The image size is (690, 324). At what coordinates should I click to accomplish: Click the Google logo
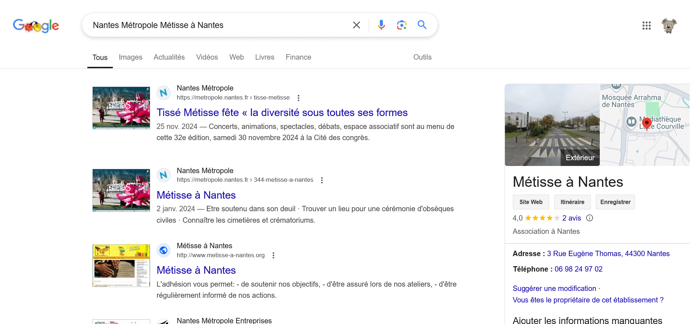click(36, 26)
